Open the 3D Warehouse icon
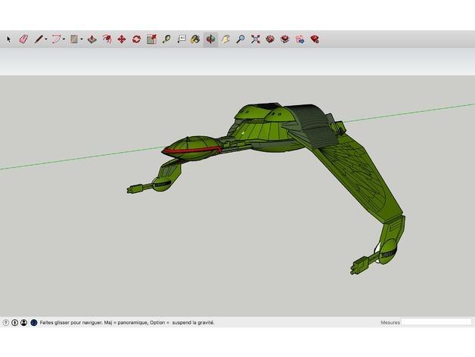This screenshot has height=357, width=475. pyautogui.click(x=270, y=39)
